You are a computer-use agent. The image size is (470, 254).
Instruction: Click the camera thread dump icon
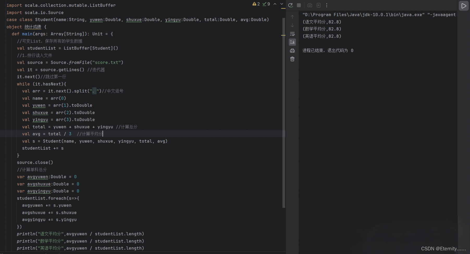click(310, 5)
